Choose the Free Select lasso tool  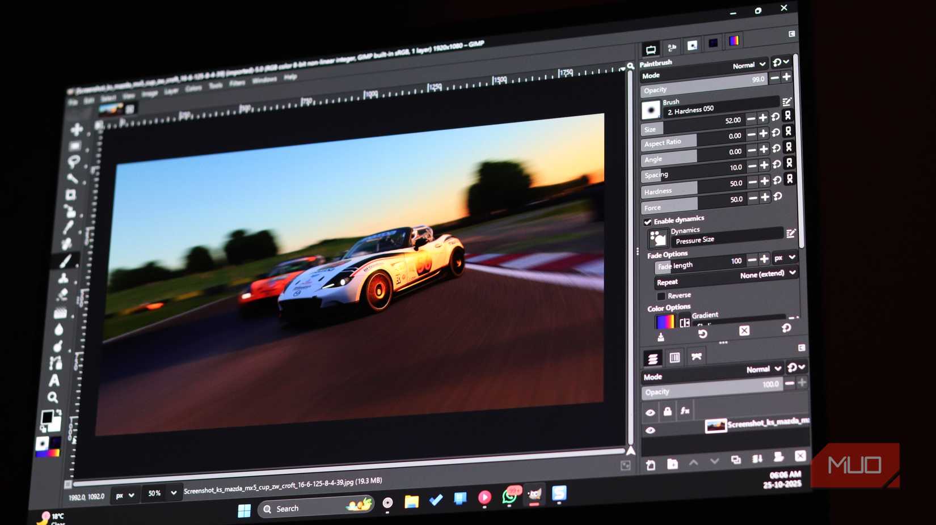pos(73,162)
